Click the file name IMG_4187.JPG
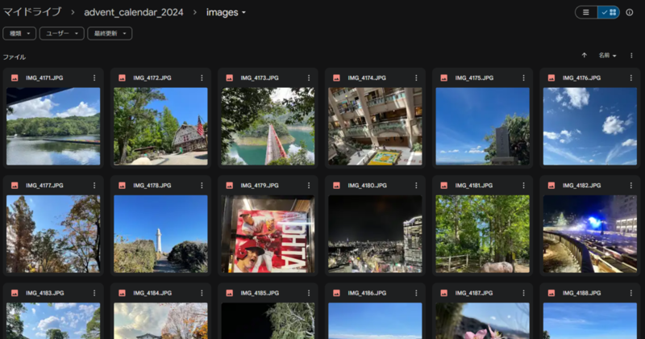This screenshot has width=645, height=339. [474, 293]
